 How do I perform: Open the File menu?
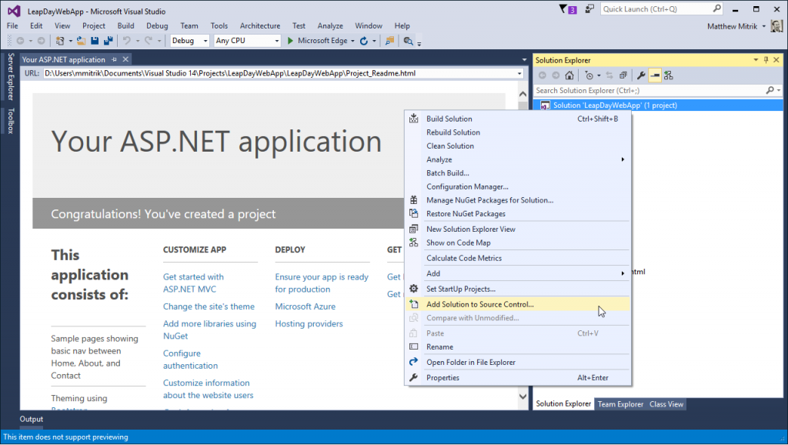pyautogui.click(x=12, y=25)
